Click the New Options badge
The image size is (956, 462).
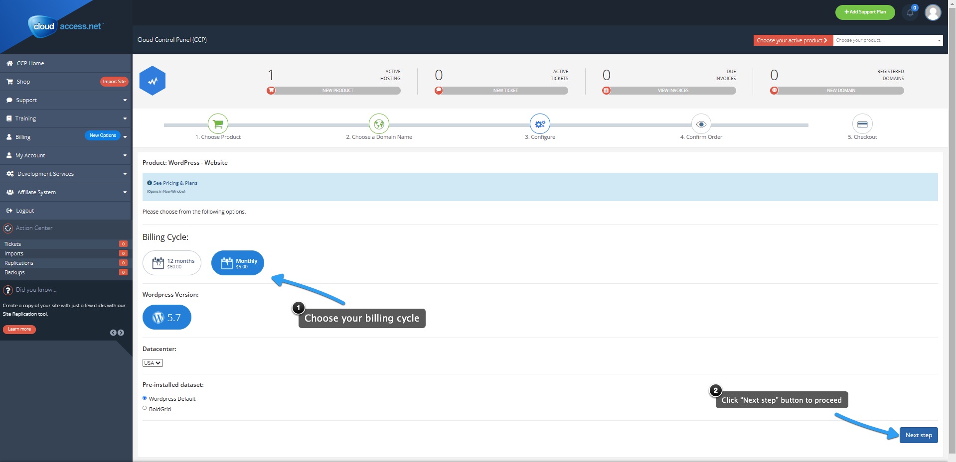coord(103,135)
